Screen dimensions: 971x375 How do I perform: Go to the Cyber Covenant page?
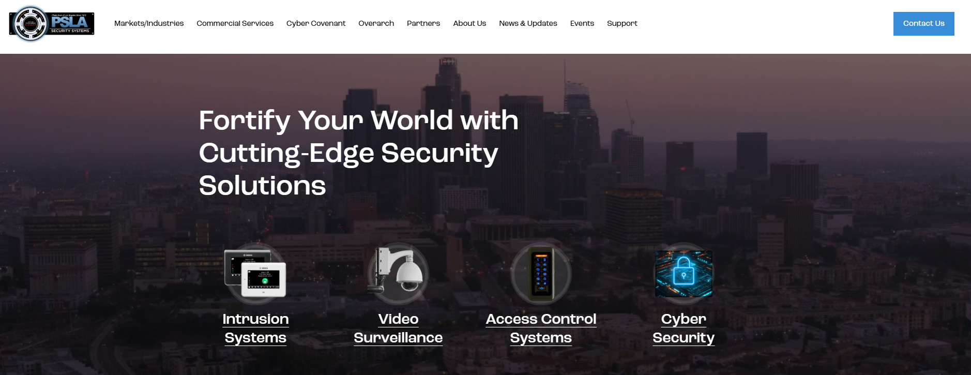pyautogui.click(x=316, y=23)
